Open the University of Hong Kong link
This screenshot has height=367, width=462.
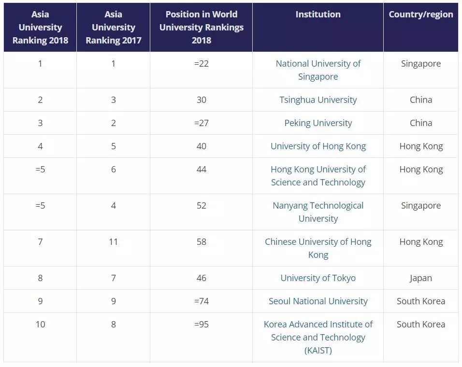pyautogui.click(x=318, y=146)
